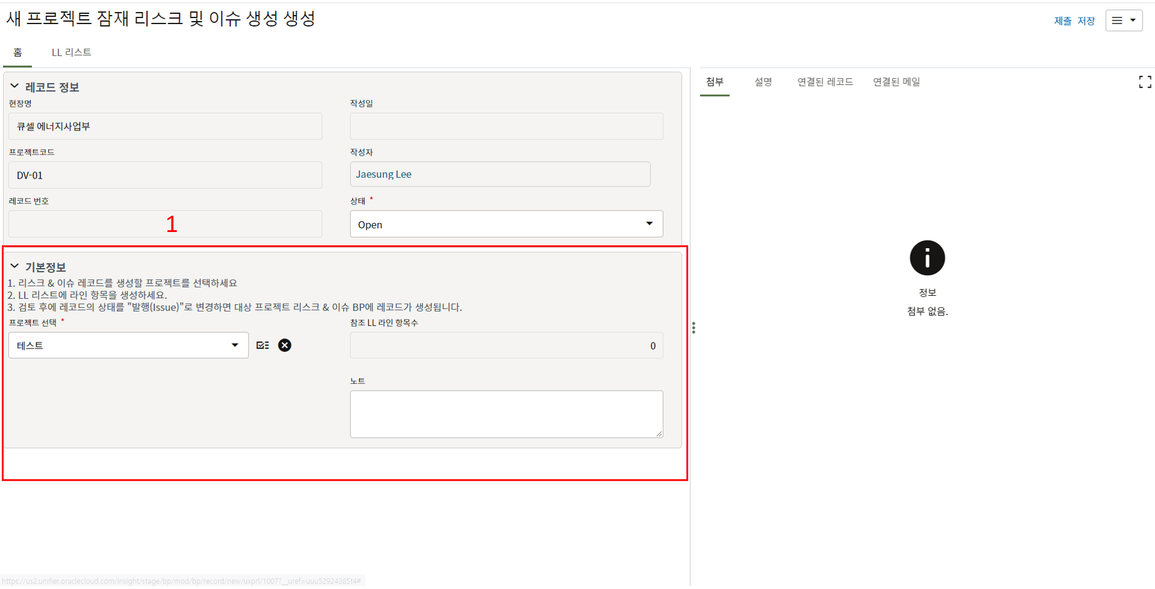The width and height of the screenshot is (1155, 589).
Task: Open the 연결된 레코드 tab
Action: (825, 82)
